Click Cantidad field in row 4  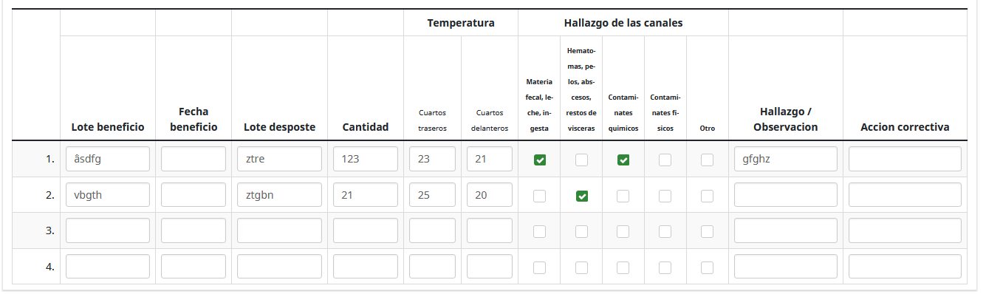(366, 266)
